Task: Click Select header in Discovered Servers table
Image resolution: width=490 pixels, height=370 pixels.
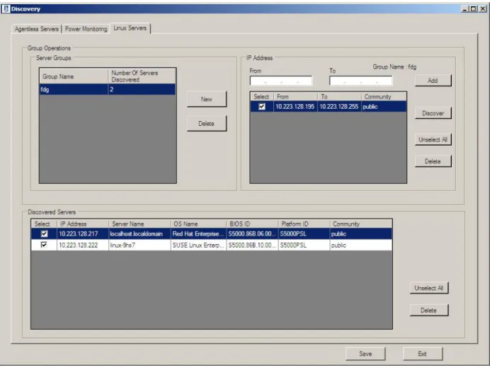Action: (x=44, y=224)
